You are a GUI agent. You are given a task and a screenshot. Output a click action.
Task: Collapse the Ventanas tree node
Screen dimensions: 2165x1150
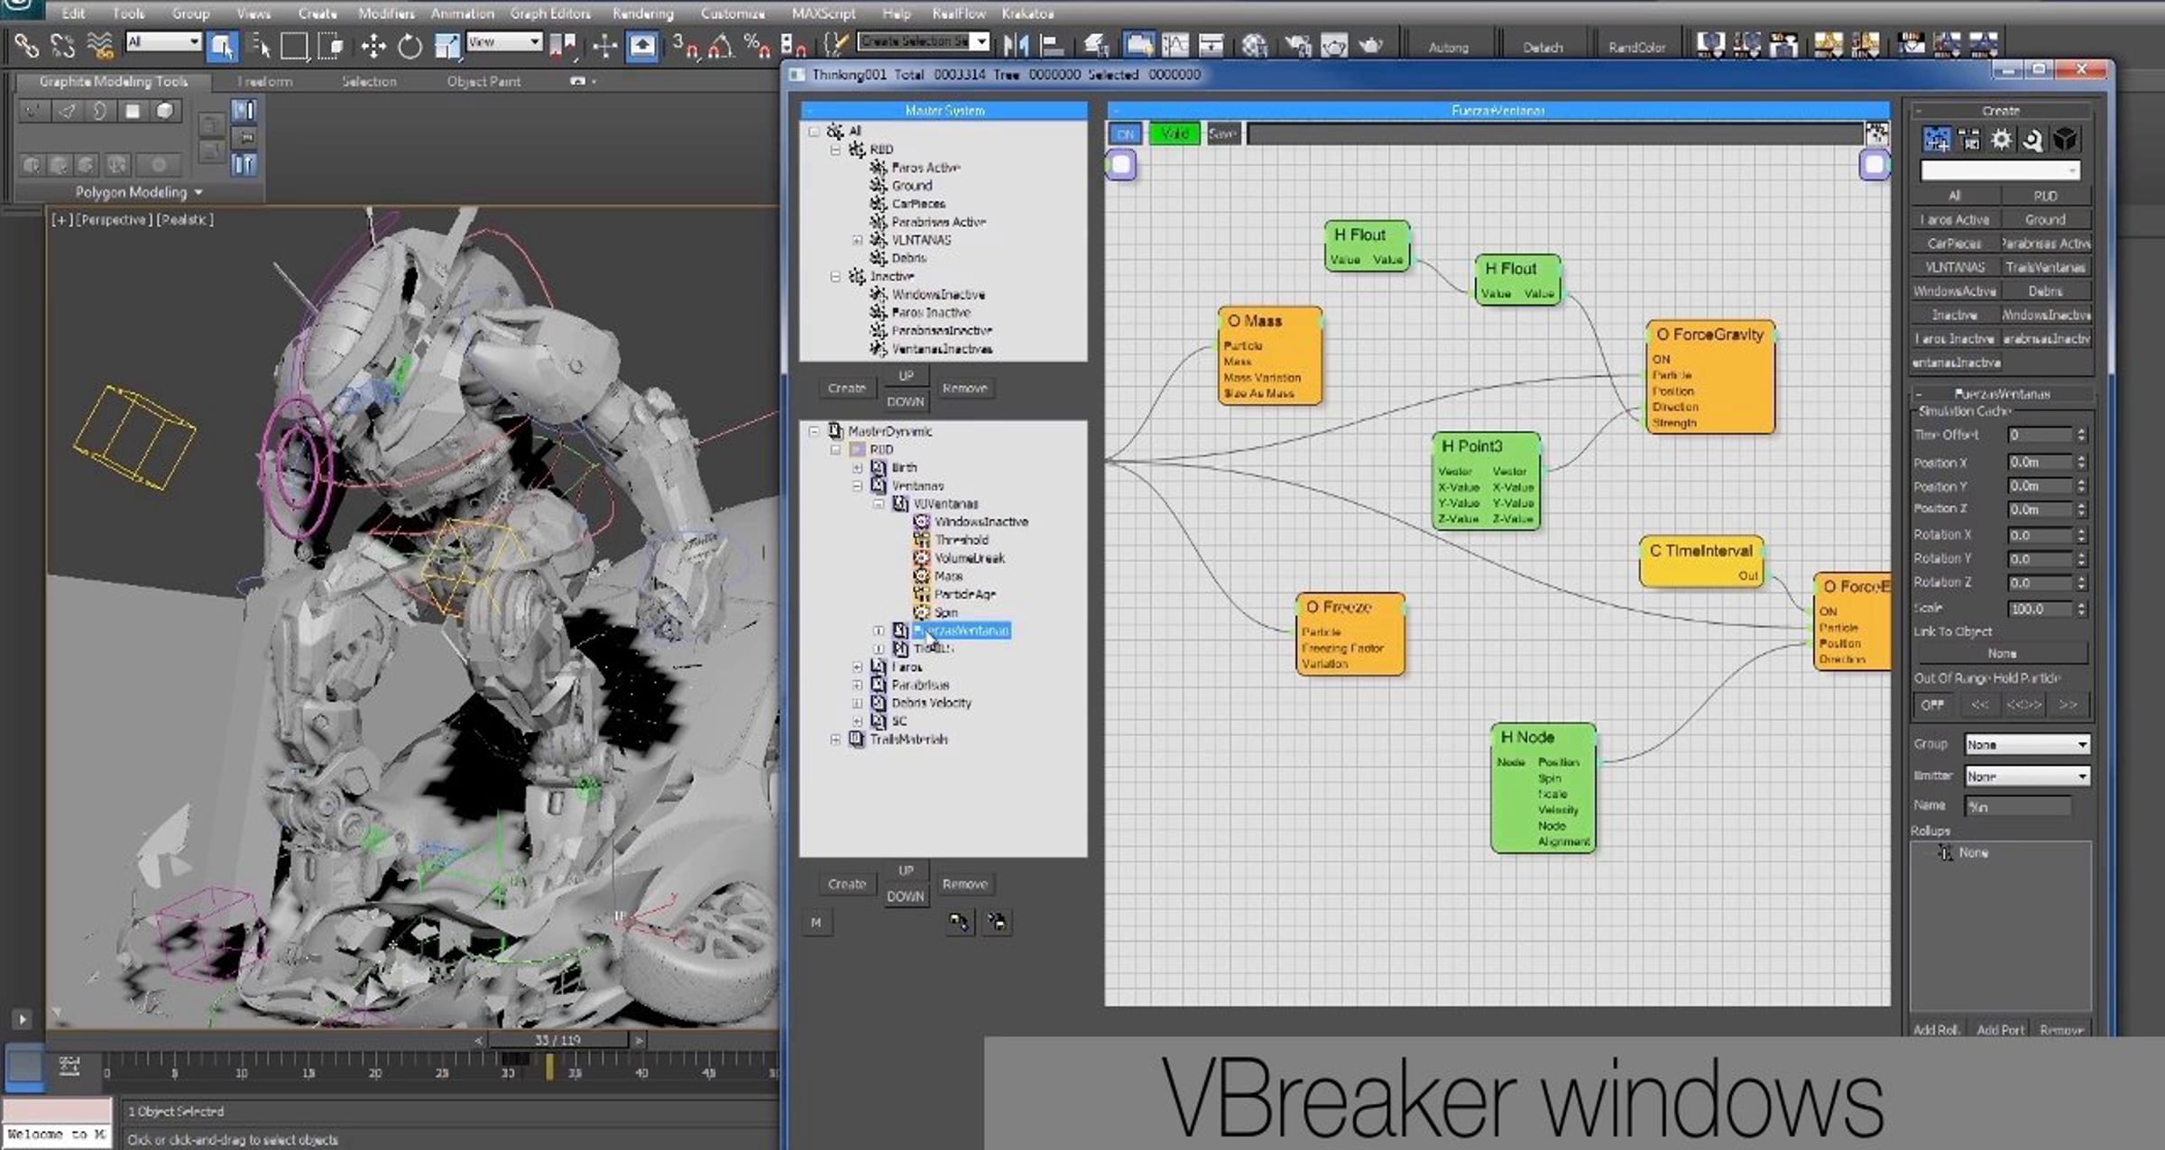tap(857, 485)
